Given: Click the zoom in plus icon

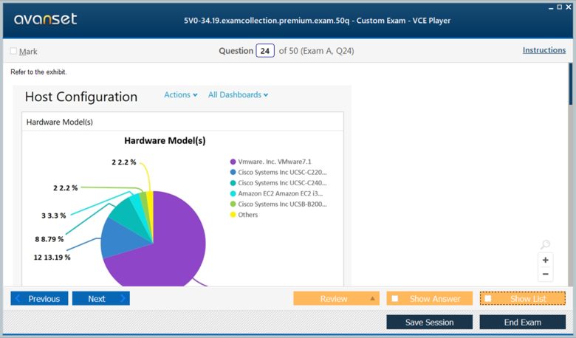Looking at the screenshot, I should (x=545, y=260).
